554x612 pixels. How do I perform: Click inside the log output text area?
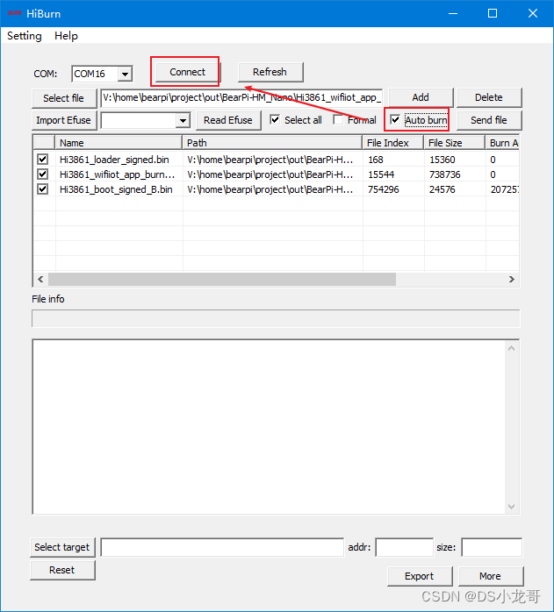tap(269, 427)
